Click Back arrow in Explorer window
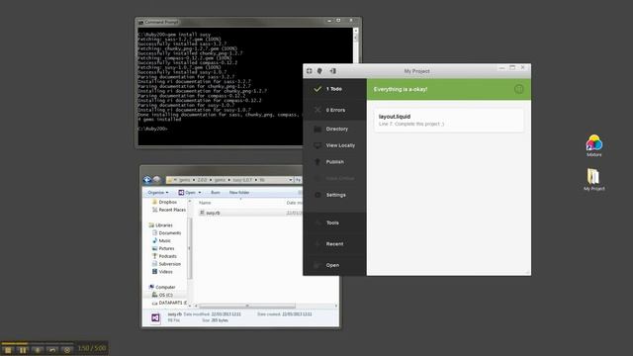Image resolution: width=633 pixels, height=356 pixels. point(147,180)
